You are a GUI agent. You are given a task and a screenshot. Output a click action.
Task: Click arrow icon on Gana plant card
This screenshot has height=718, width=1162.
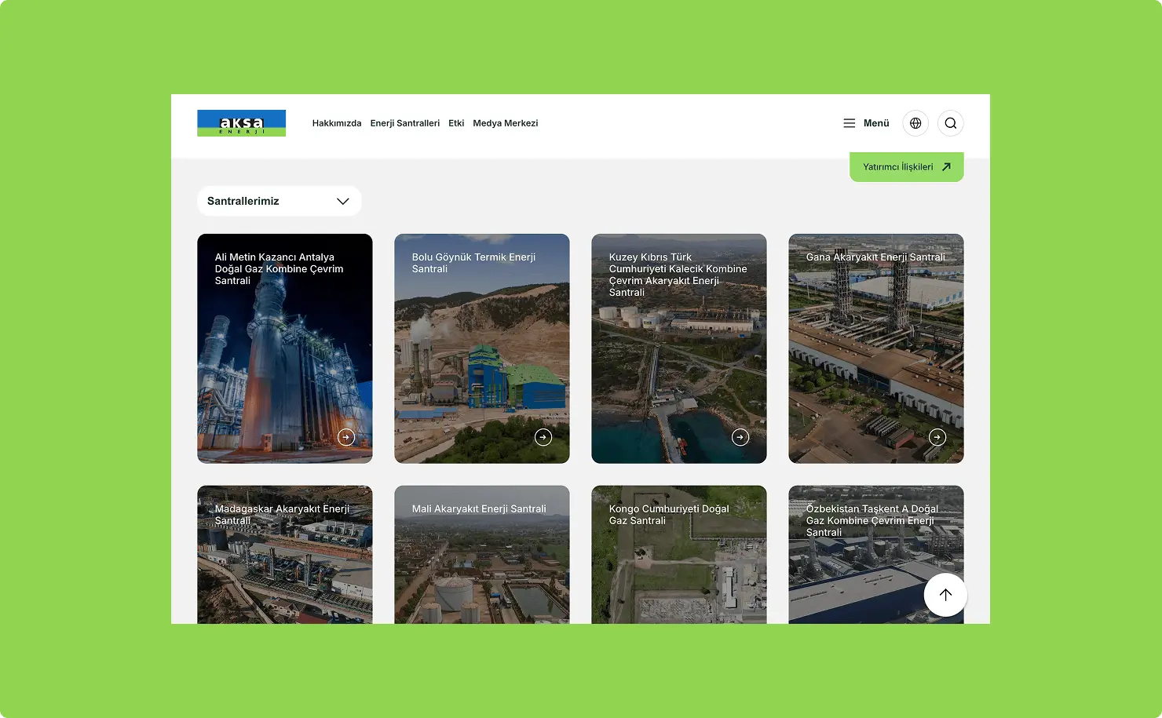(x=937, y=437)
